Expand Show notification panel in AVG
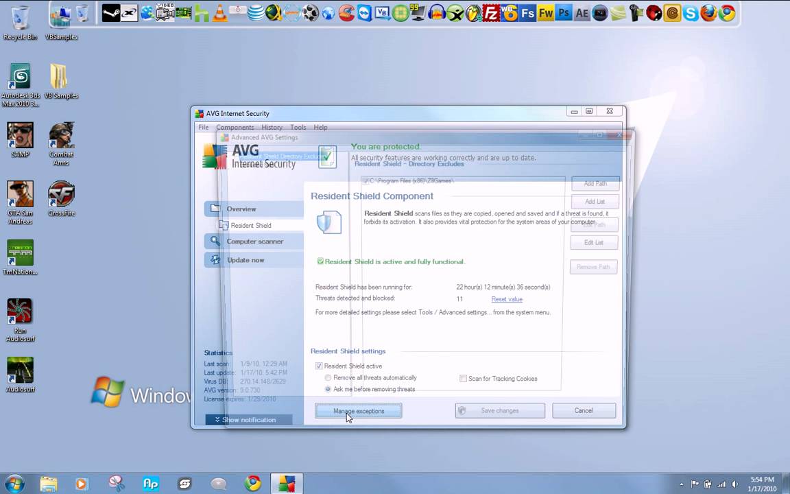 tap(249, 419)
